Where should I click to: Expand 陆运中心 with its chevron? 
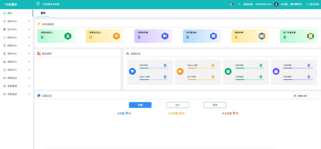point(29,37)
